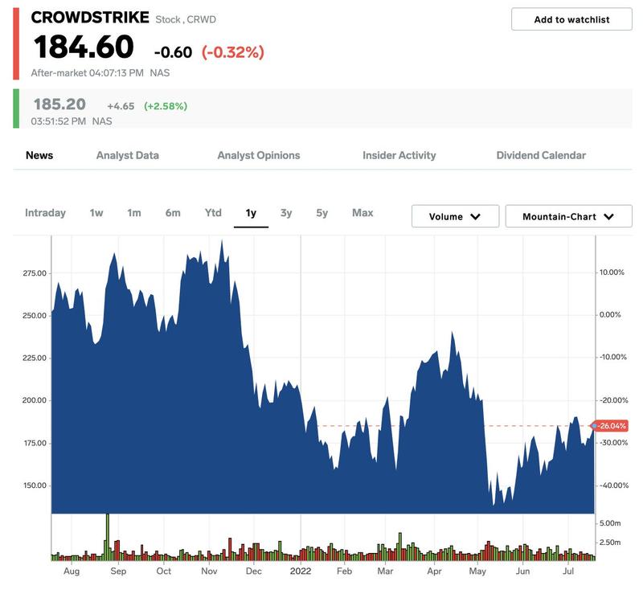Select the Intraday chart range

[x=45, y=213]
